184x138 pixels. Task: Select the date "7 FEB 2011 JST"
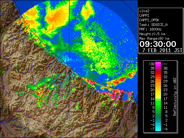point(162,50)
